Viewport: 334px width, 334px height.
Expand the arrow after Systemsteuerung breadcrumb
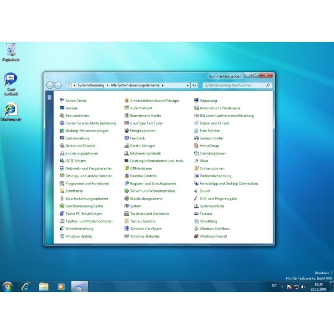(107, 85)
